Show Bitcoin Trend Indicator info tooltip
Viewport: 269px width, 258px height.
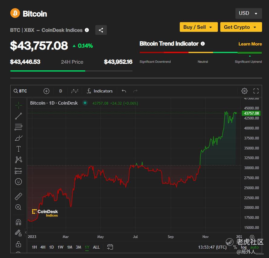coord(203,44)
